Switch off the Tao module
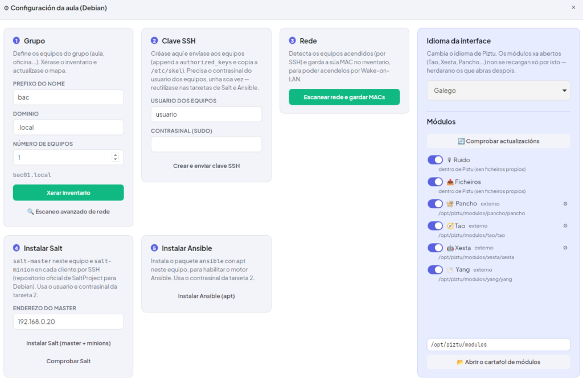This screenshot has width=583, height=382. pyautogui.click(x=435, y=226)
